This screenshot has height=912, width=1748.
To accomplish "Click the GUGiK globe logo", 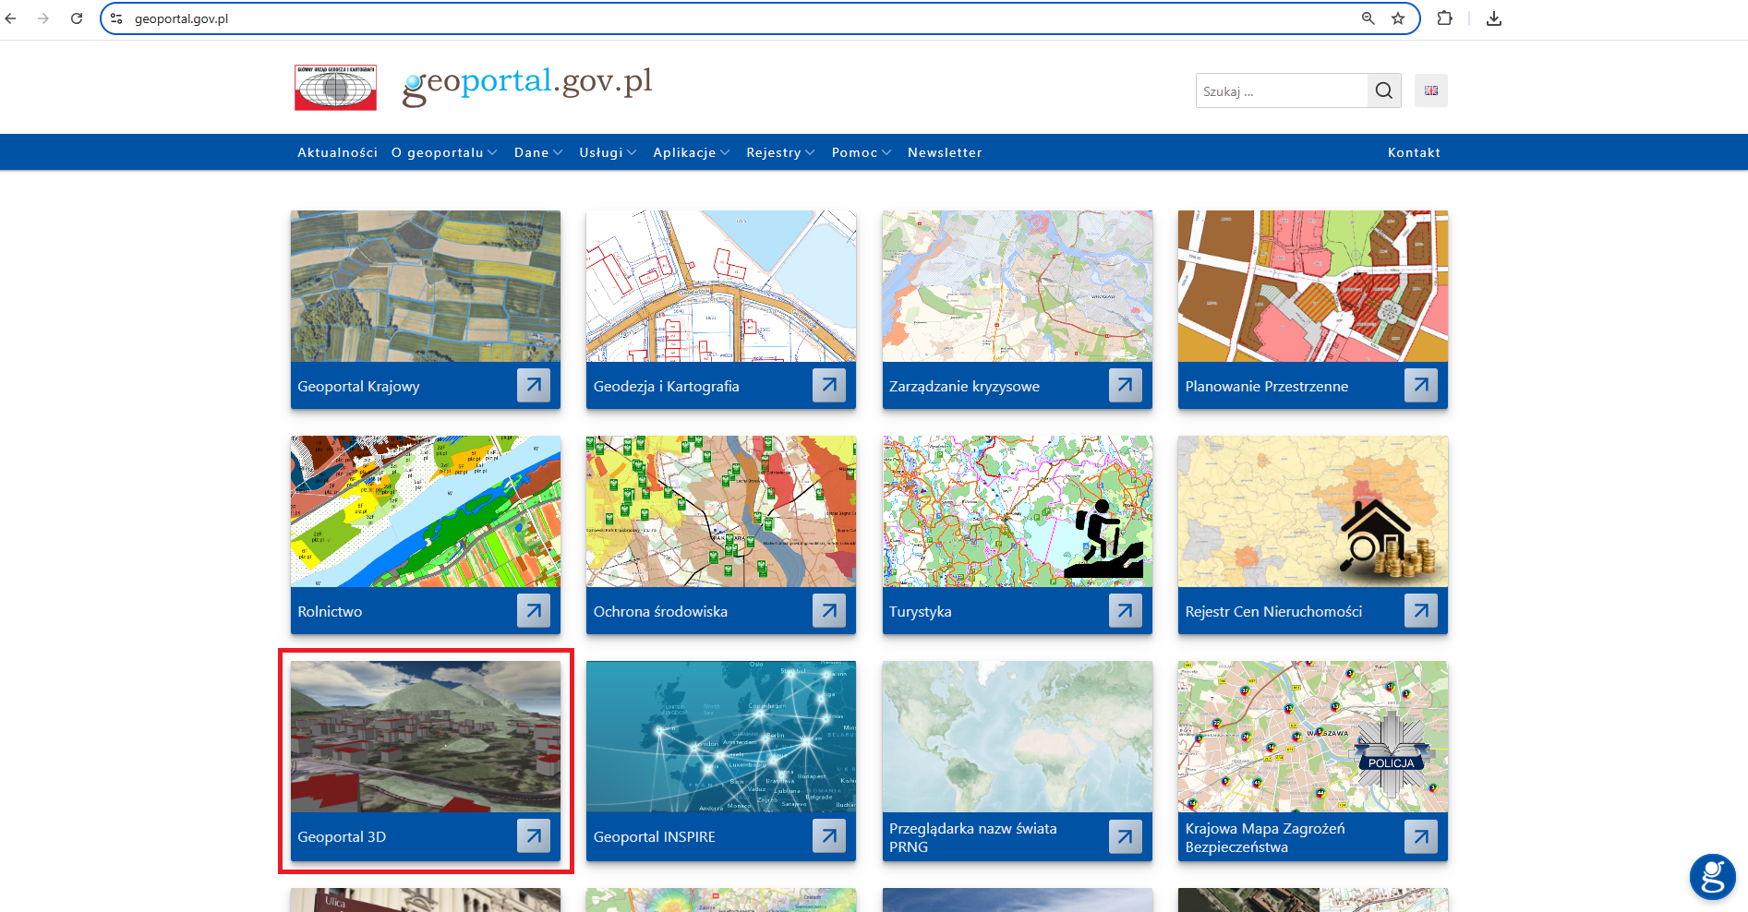I will coord(334,87).
